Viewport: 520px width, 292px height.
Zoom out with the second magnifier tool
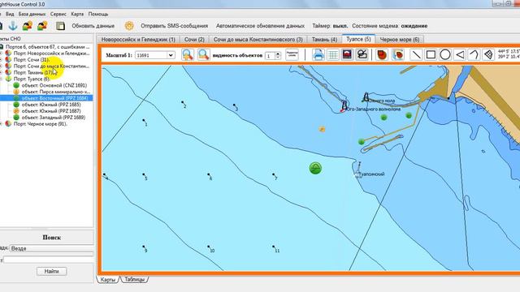point(203,54)
